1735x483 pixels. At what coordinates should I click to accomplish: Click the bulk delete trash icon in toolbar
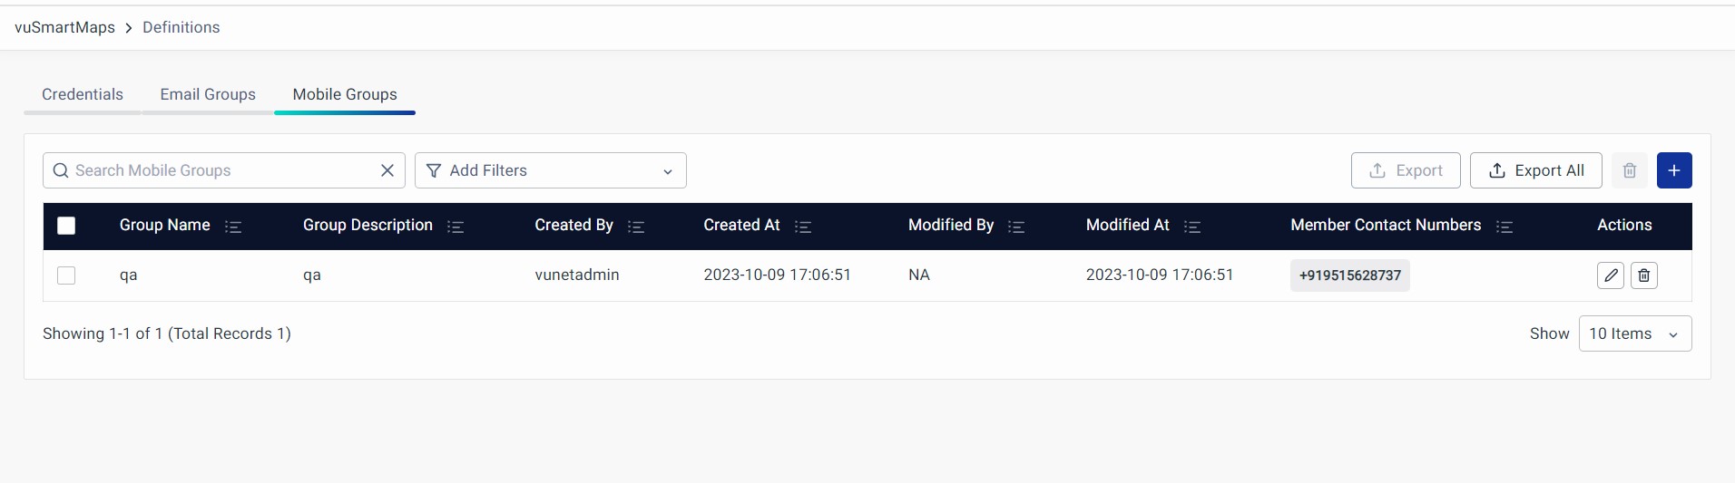point(1629,170)
